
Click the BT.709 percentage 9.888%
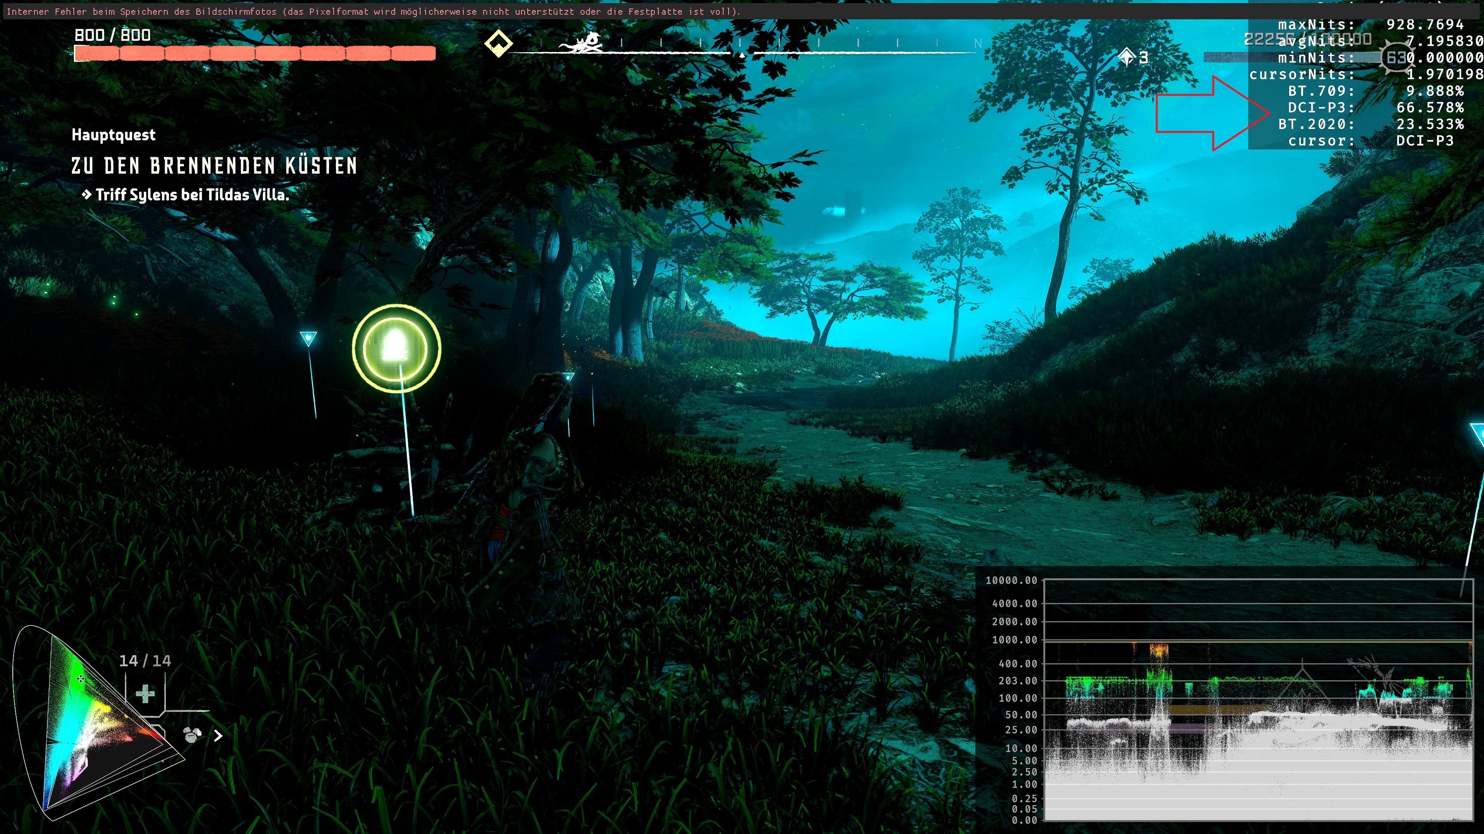click(x=1435, y=91)
